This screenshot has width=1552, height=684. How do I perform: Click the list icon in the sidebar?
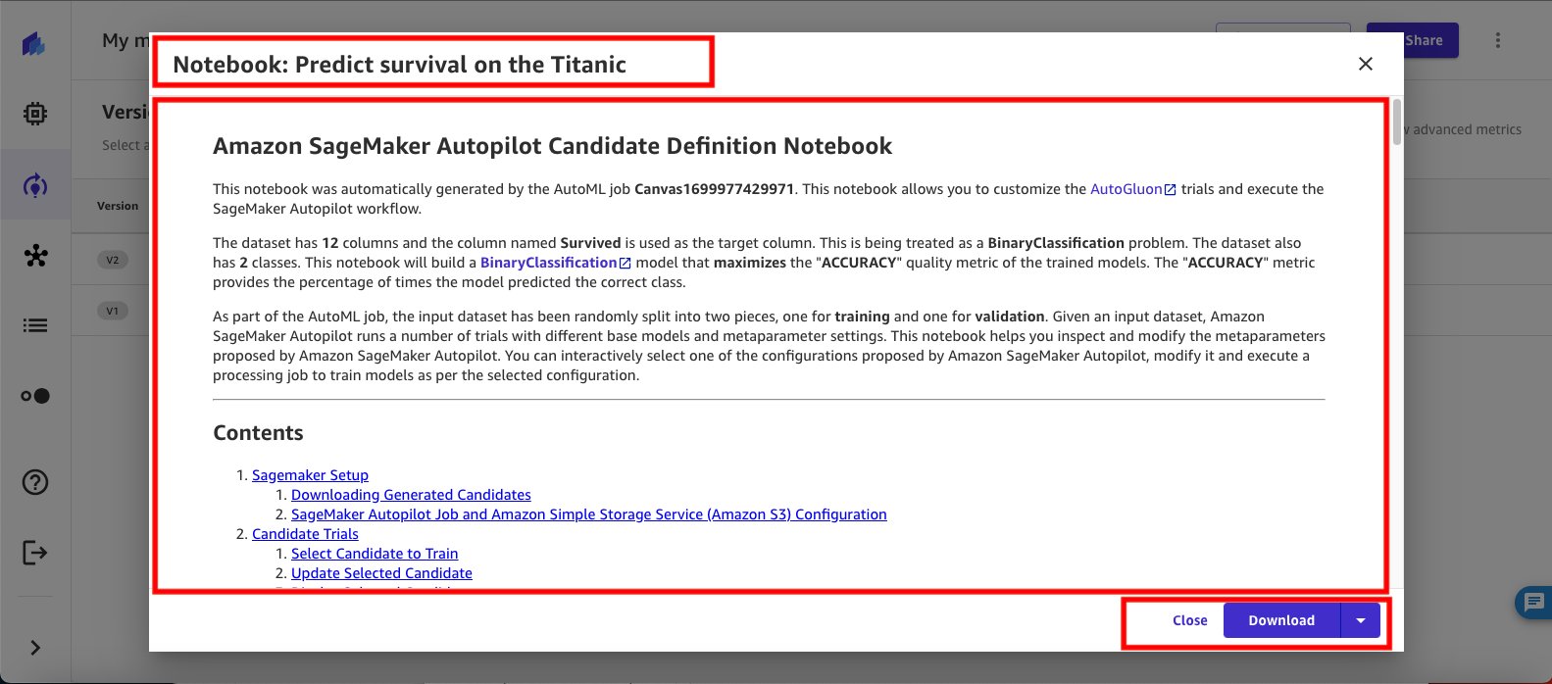(x=34, y=325)
